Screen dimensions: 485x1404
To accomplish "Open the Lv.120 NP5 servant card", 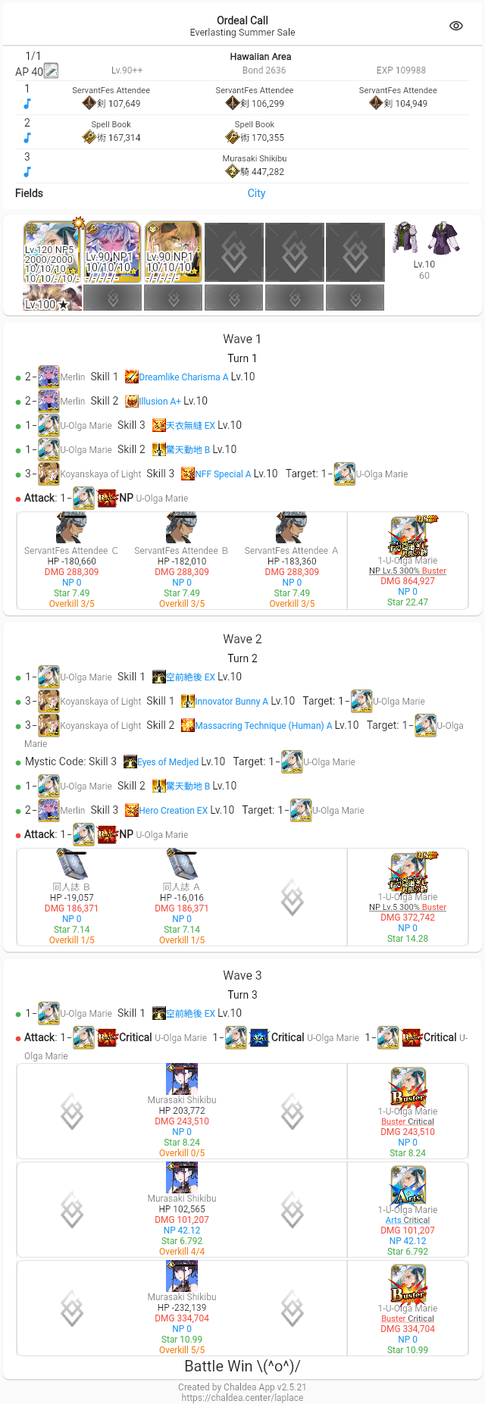I will click(x=52, y=252).
